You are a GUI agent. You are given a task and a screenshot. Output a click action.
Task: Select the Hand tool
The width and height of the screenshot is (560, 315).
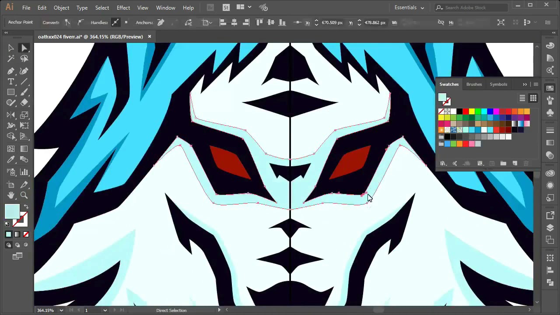(x=11, y=196)
